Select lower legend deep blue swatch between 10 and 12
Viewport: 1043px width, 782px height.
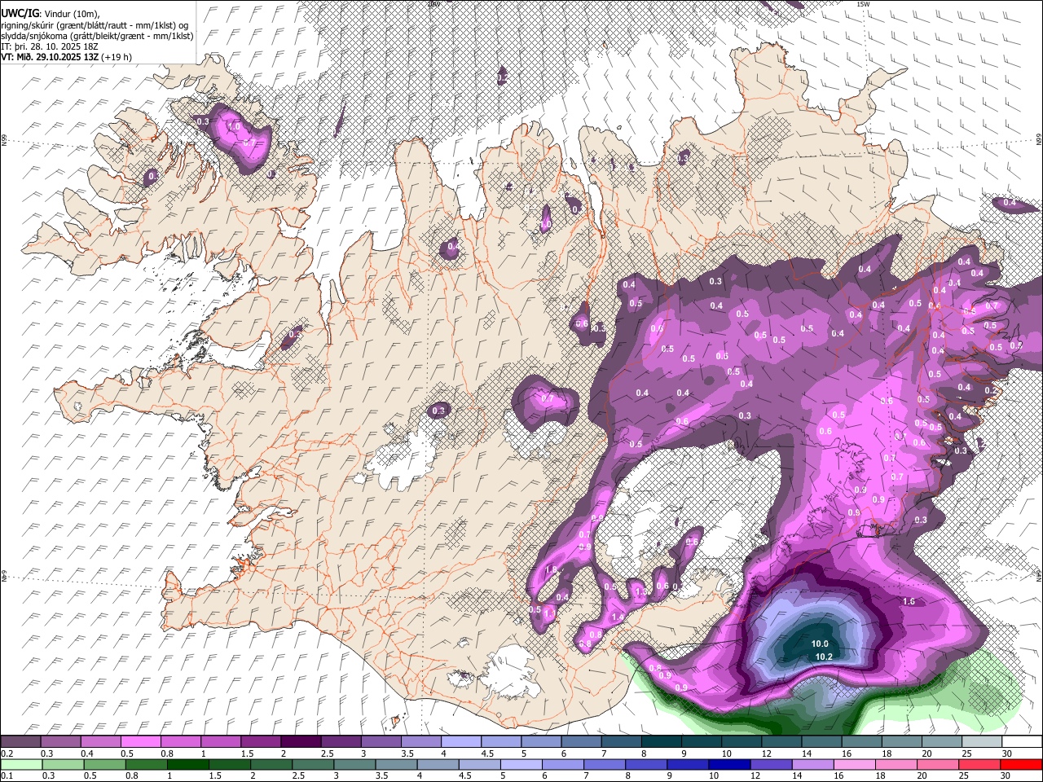(728, 764)
